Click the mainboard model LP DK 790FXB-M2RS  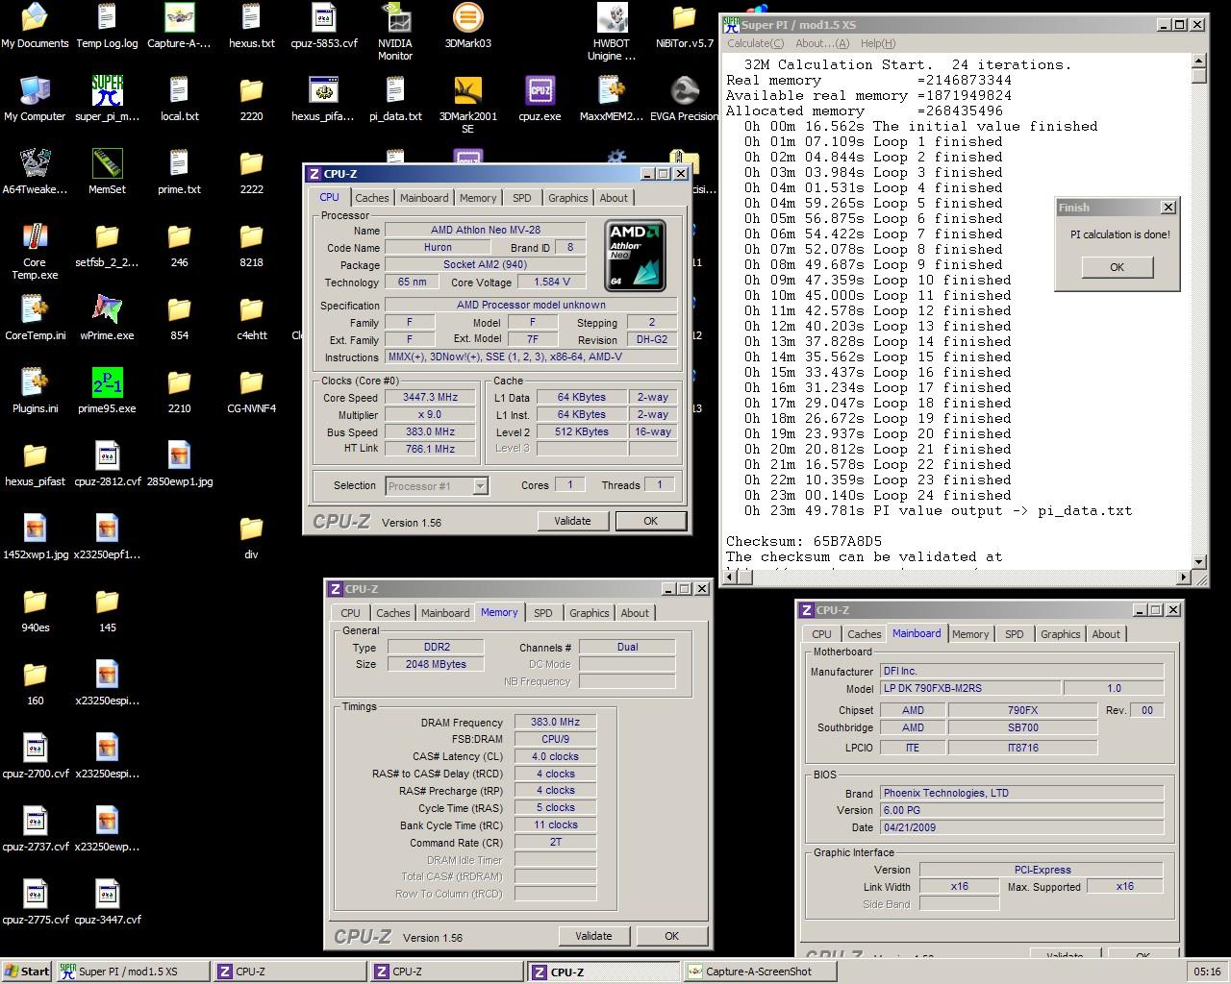pos(971,688)
